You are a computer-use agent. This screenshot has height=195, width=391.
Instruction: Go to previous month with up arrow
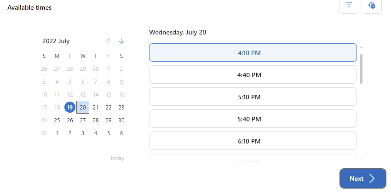(109, 41)
